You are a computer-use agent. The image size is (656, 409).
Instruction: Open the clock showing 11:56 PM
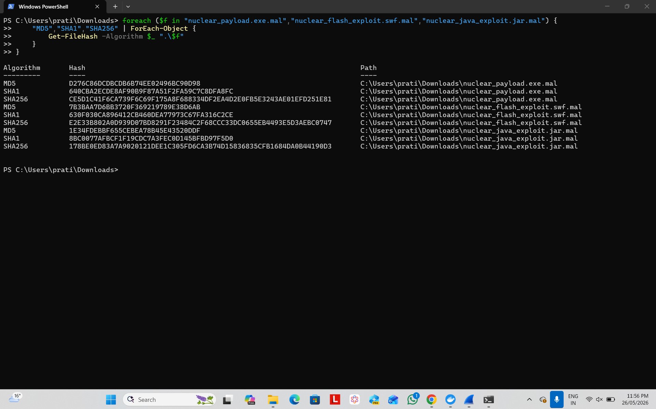[635, 399]
